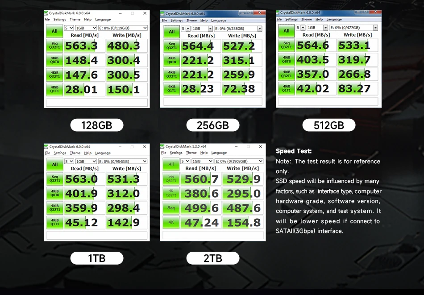Viewport: 424px width, 295px height.
Task: Select the 563.3 sequential read result
Action: 84,46
